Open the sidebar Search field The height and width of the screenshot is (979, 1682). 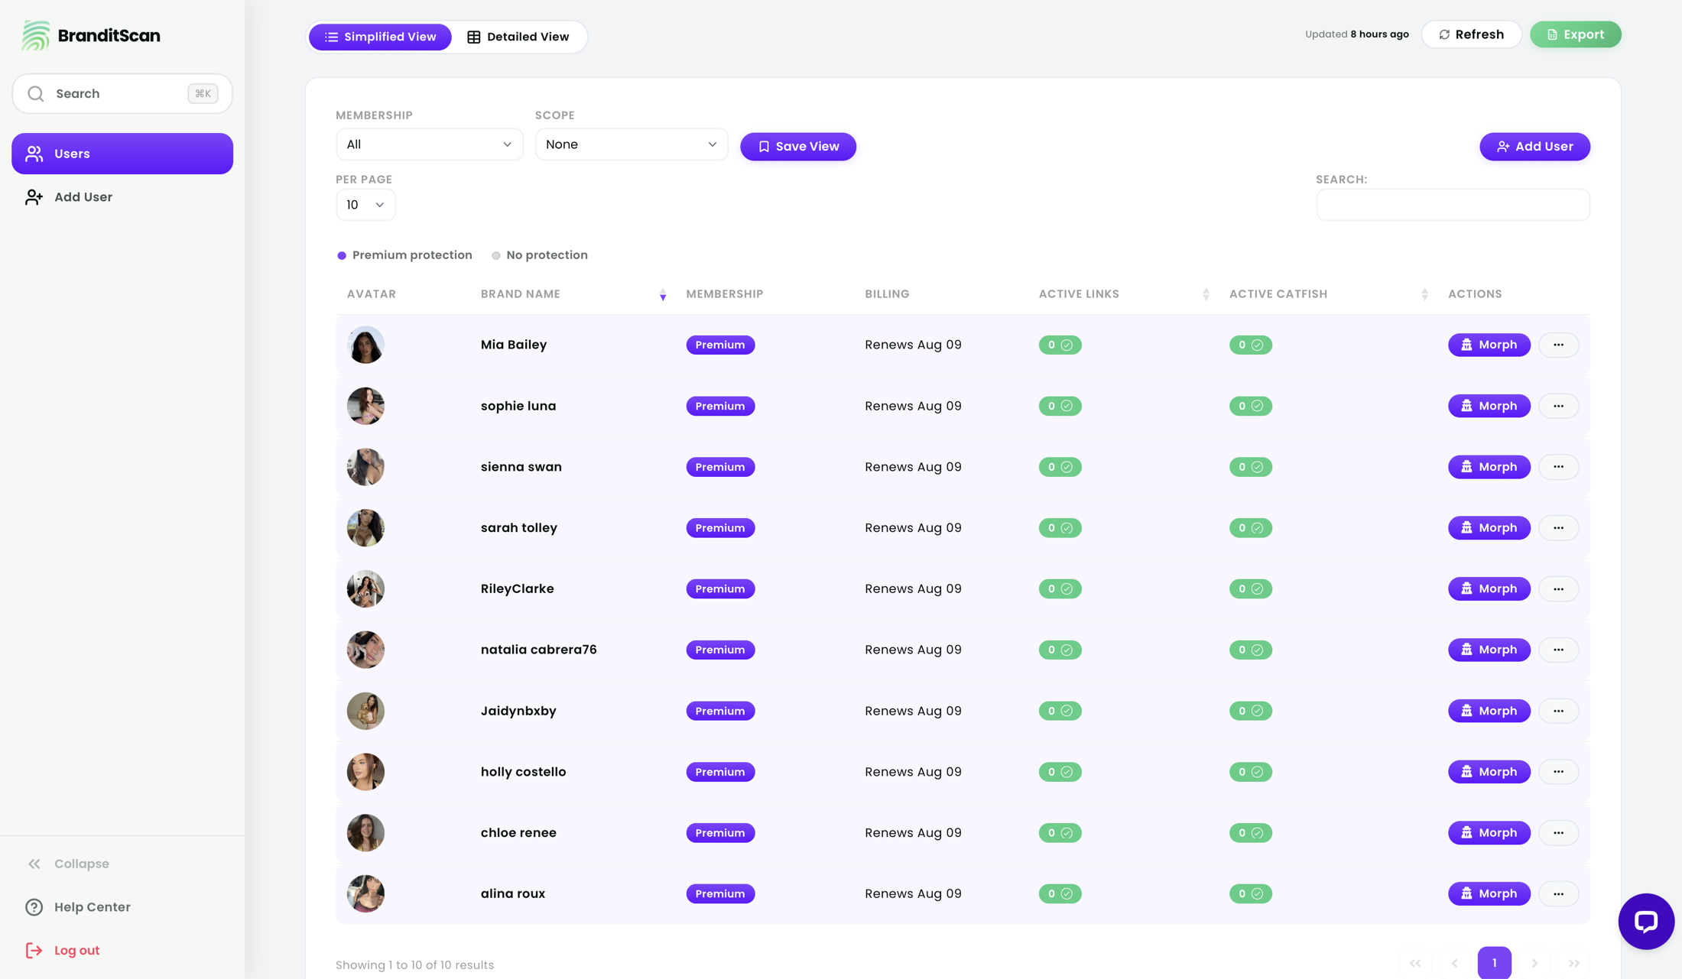(122, 93)
